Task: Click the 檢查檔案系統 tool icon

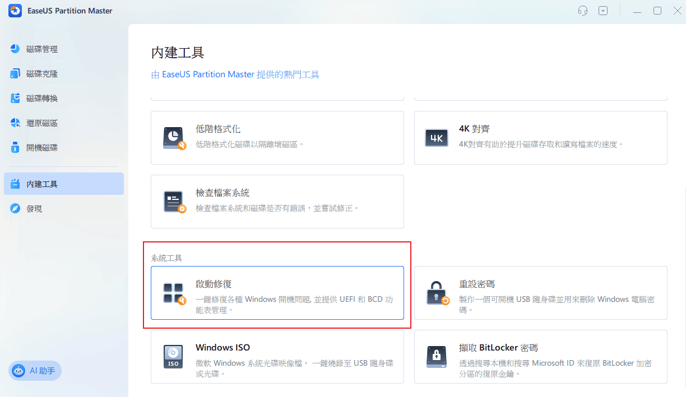Action: pyautogui.click(x=174, y=202)
